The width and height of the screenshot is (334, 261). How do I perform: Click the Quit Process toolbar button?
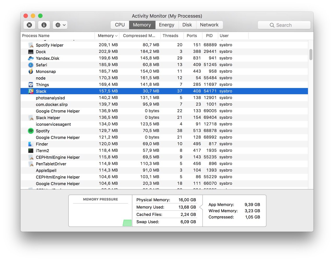tap(29, 25)
